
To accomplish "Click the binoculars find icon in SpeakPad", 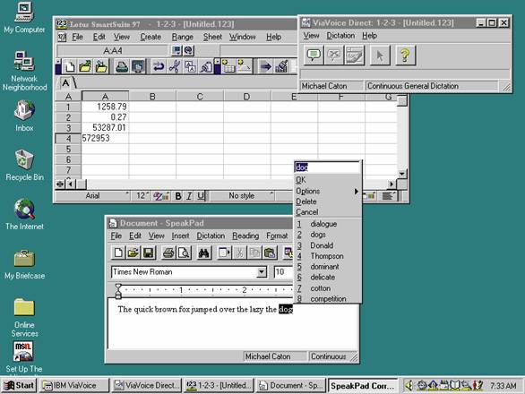I will [203, 253].
